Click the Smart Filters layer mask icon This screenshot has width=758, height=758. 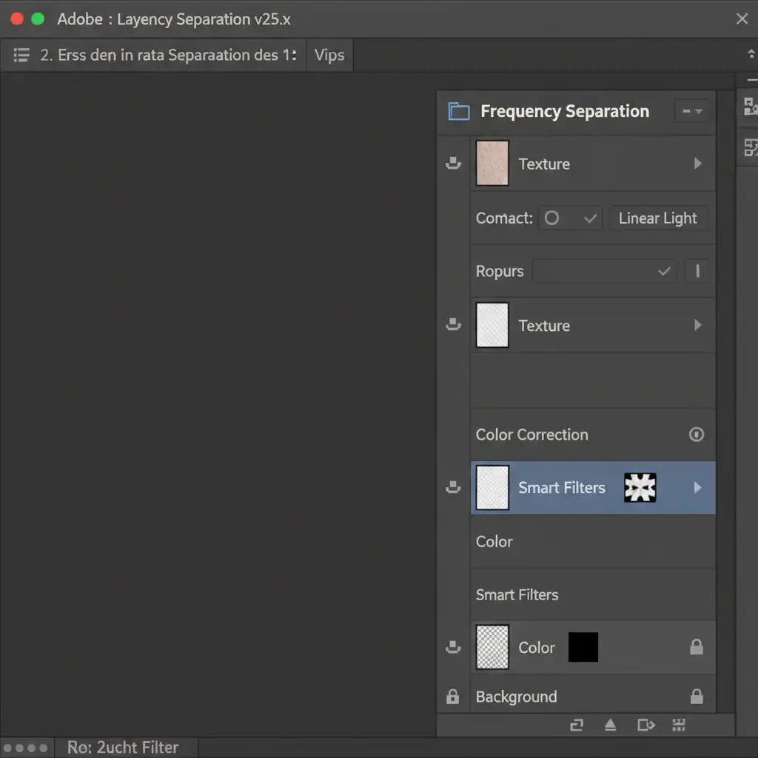tap(640, 488)
